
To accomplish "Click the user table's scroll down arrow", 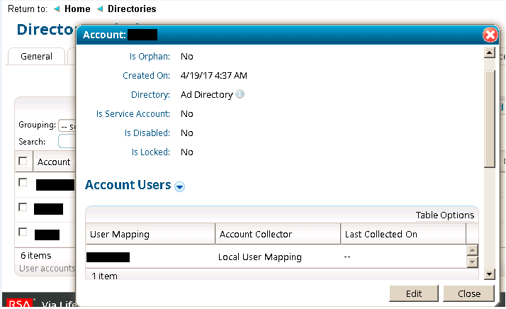I will [x=472, y=262].
